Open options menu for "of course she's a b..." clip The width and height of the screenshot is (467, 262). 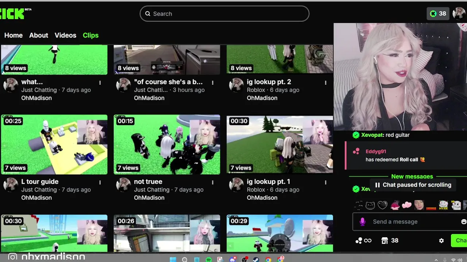point(213,83)
